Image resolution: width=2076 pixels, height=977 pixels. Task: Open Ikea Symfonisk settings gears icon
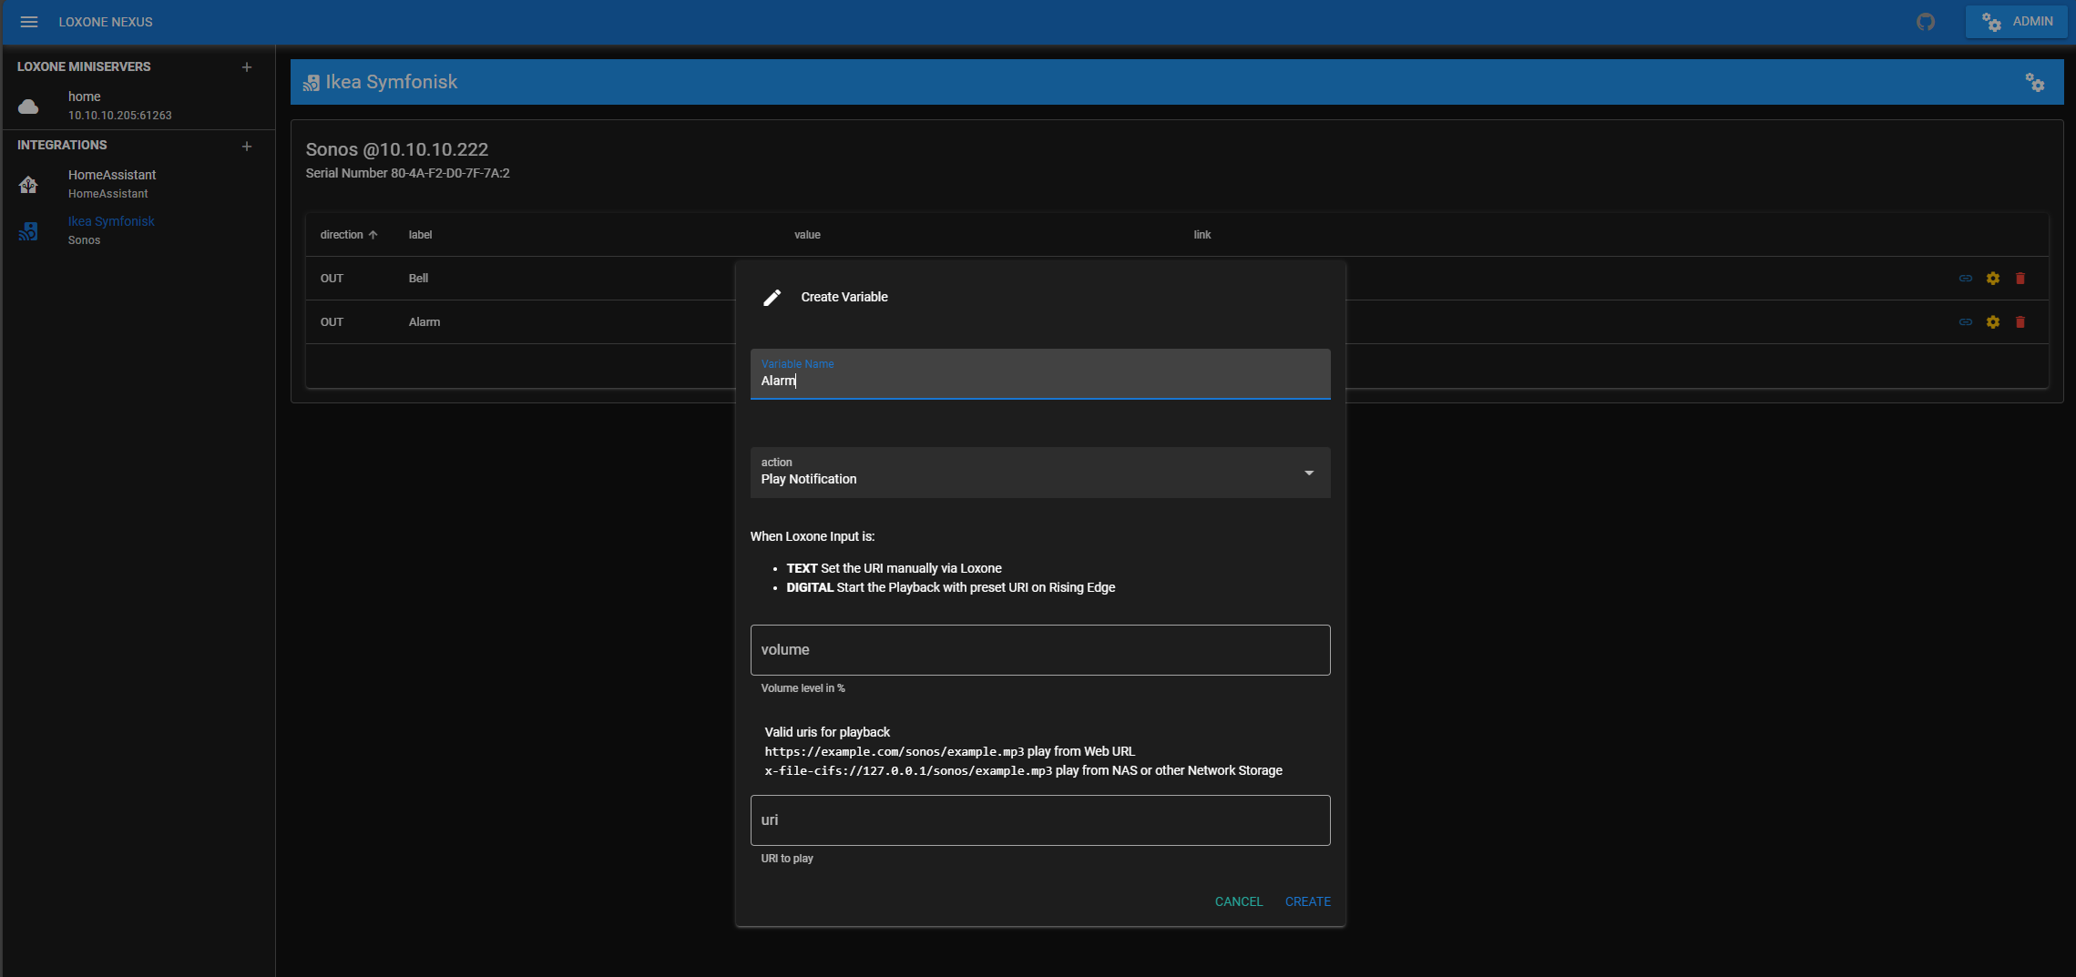click(2034, 83)
